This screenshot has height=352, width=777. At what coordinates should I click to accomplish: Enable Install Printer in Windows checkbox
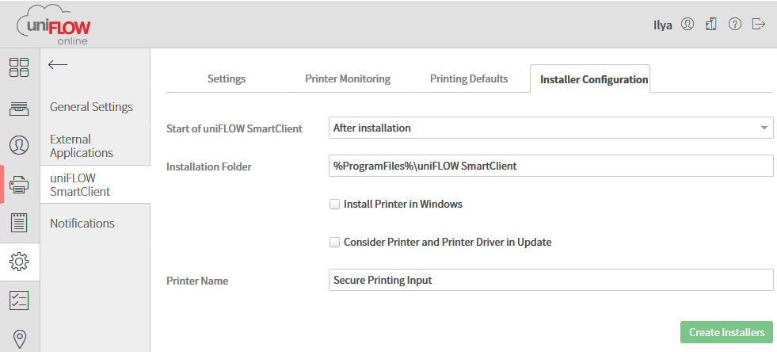point(335,205)
